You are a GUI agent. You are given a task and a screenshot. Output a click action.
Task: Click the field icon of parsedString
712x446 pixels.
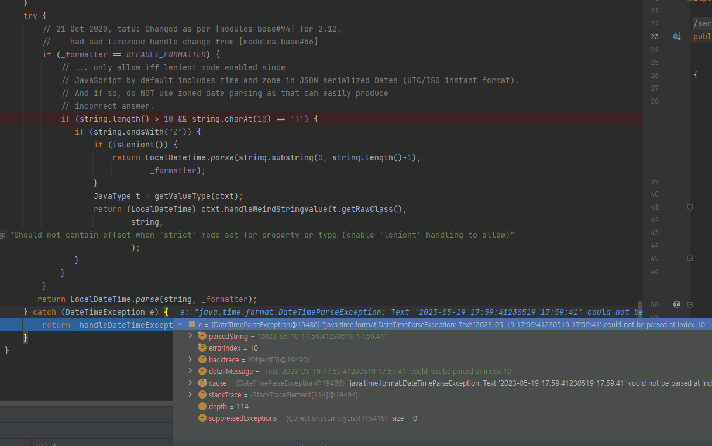202,336
